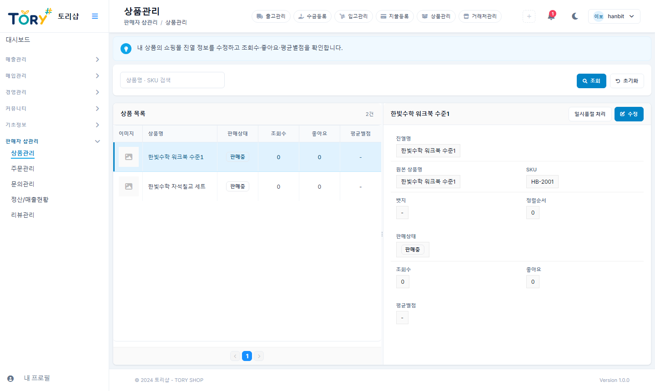Open the notifications bell
655x391 pixels.
click(551, 16)
